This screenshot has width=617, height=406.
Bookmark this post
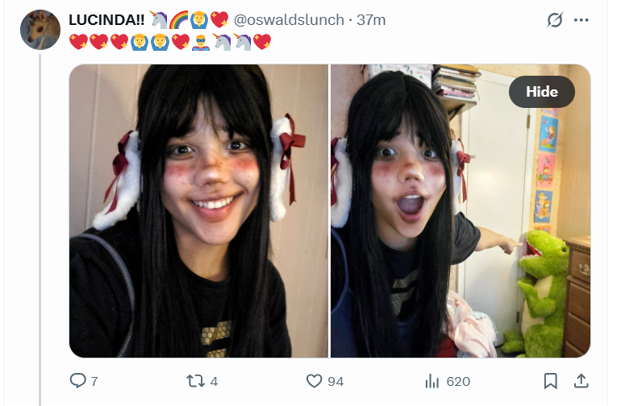pyautogui.click(x=551, y=381)
